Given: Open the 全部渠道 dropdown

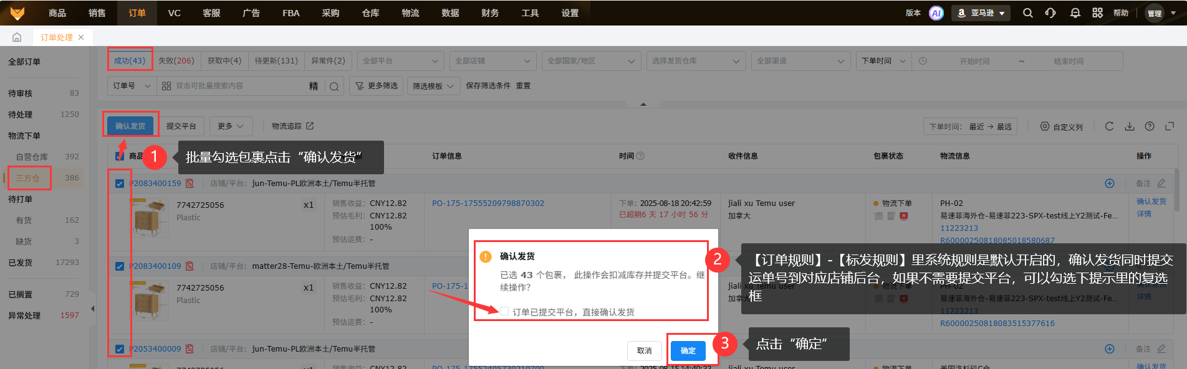Looking at the screenshot, I should [800, 61].
